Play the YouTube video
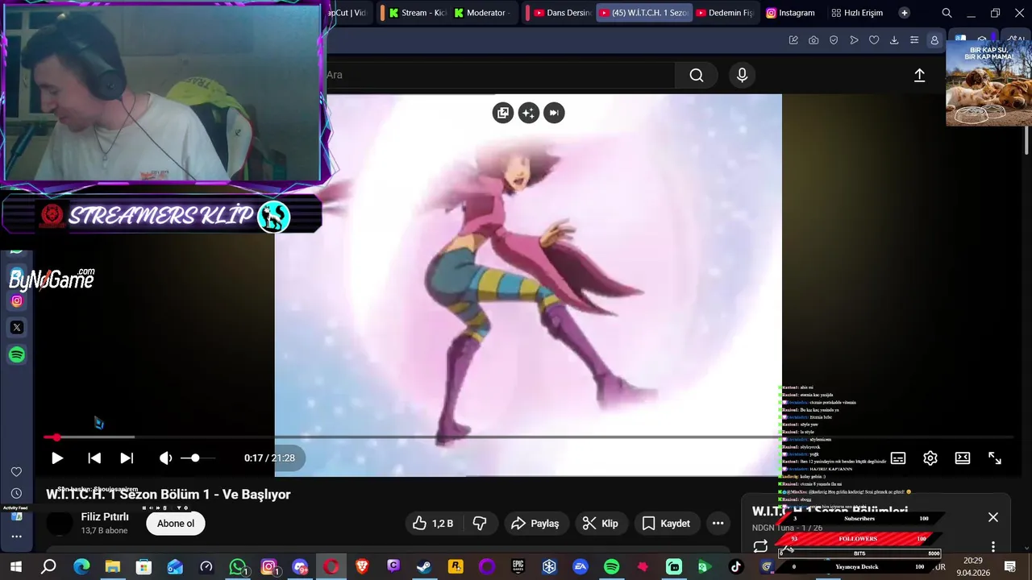 [x=57, y=458]
